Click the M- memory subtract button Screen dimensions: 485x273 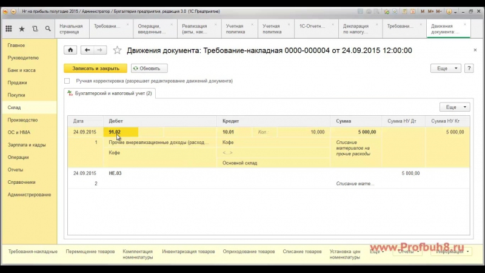click(x=438, y=12)
